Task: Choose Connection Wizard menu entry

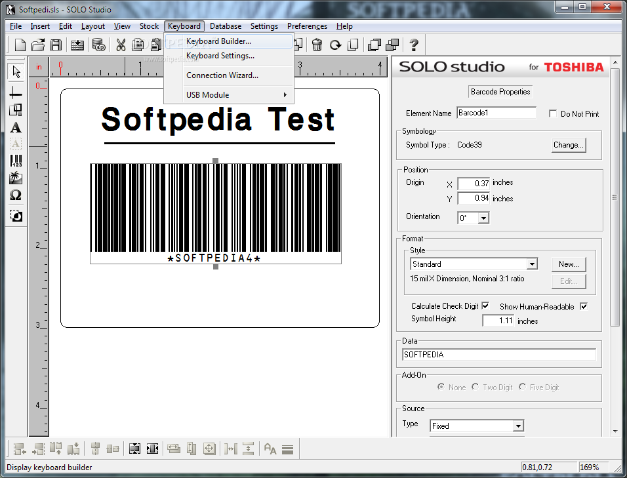Action: 229,75
